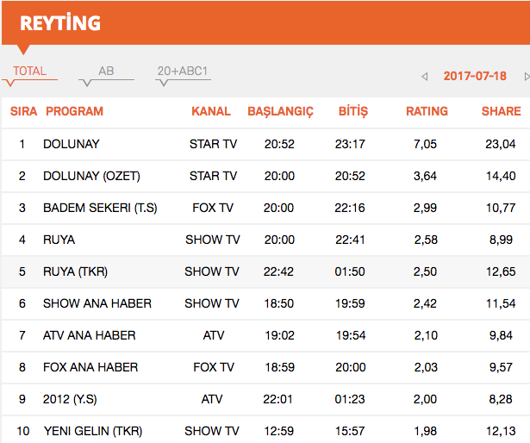Screen dimensions: 530x443
Task: Open the DOLUNAY program row
Action: (x=72, y=144)
